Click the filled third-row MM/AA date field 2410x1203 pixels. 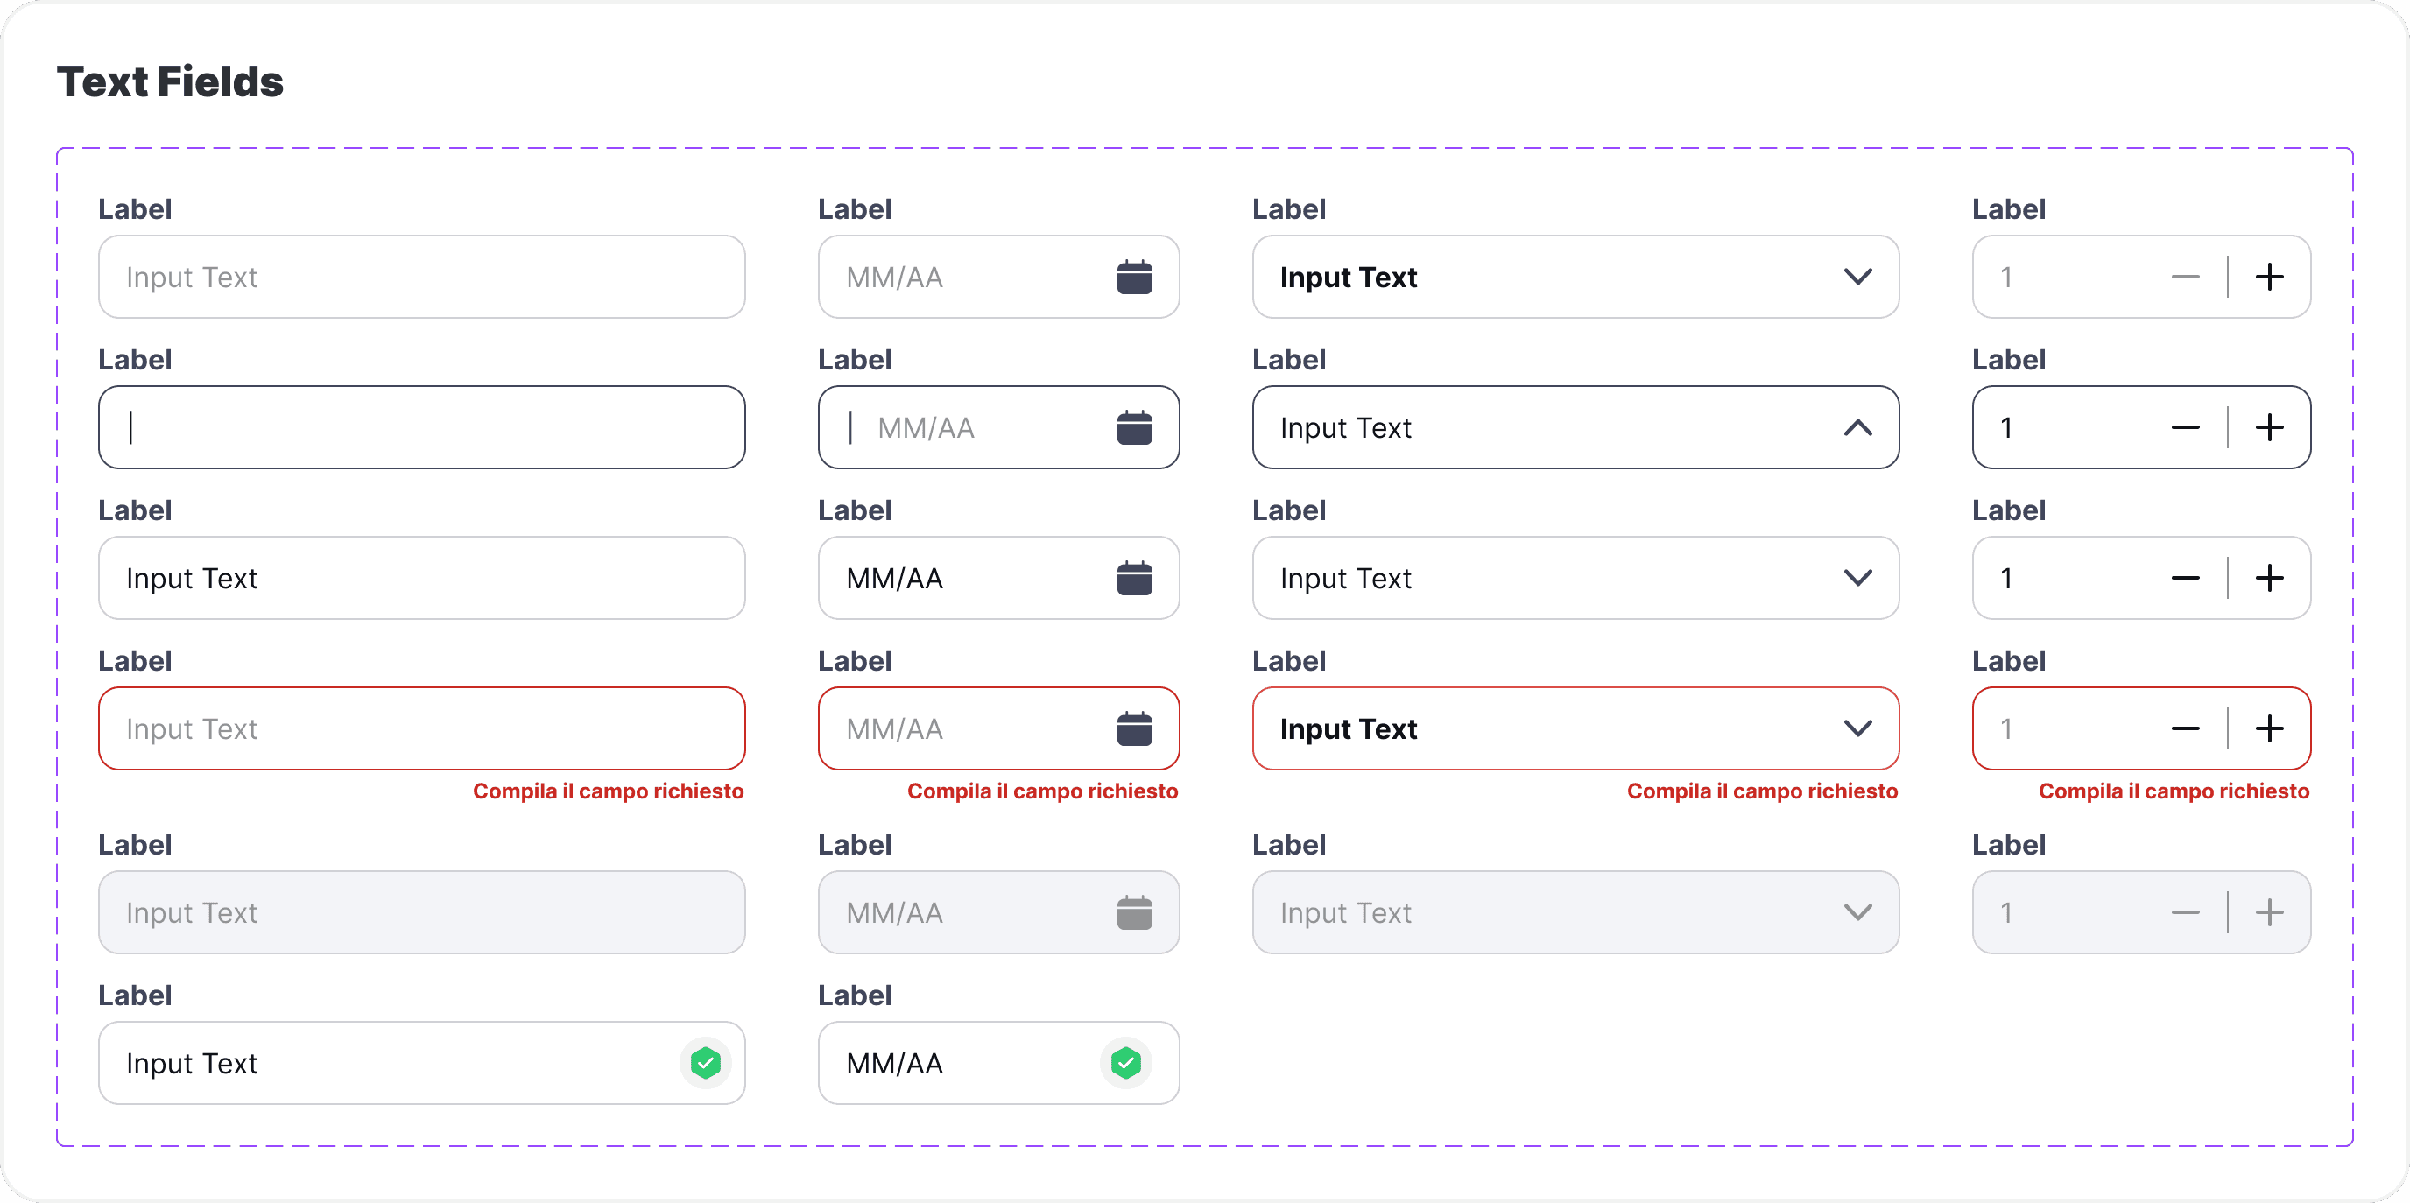998,578
